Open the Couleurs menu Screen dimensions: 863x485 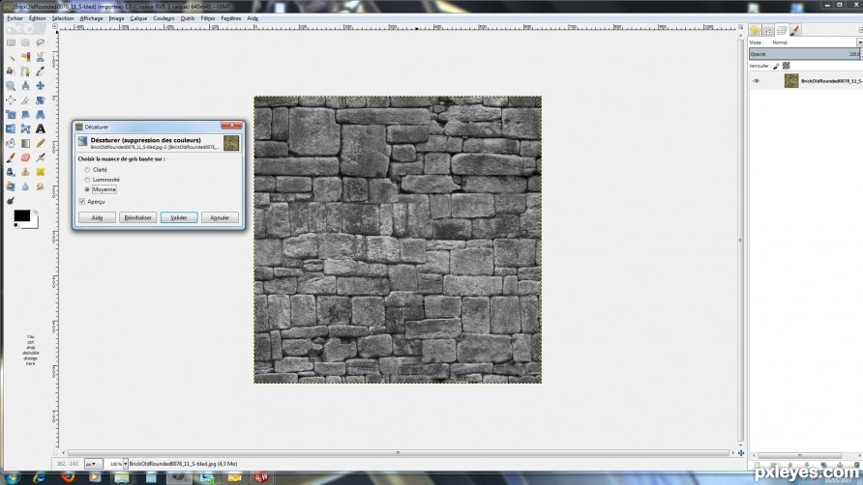164,18
